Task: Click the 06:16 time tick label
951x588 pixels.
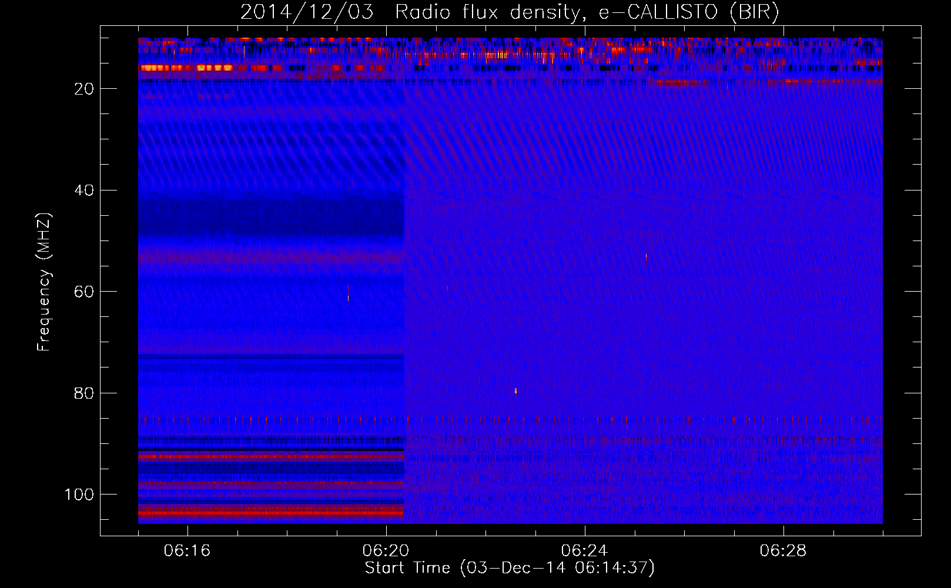Action: tap(187, 551)
